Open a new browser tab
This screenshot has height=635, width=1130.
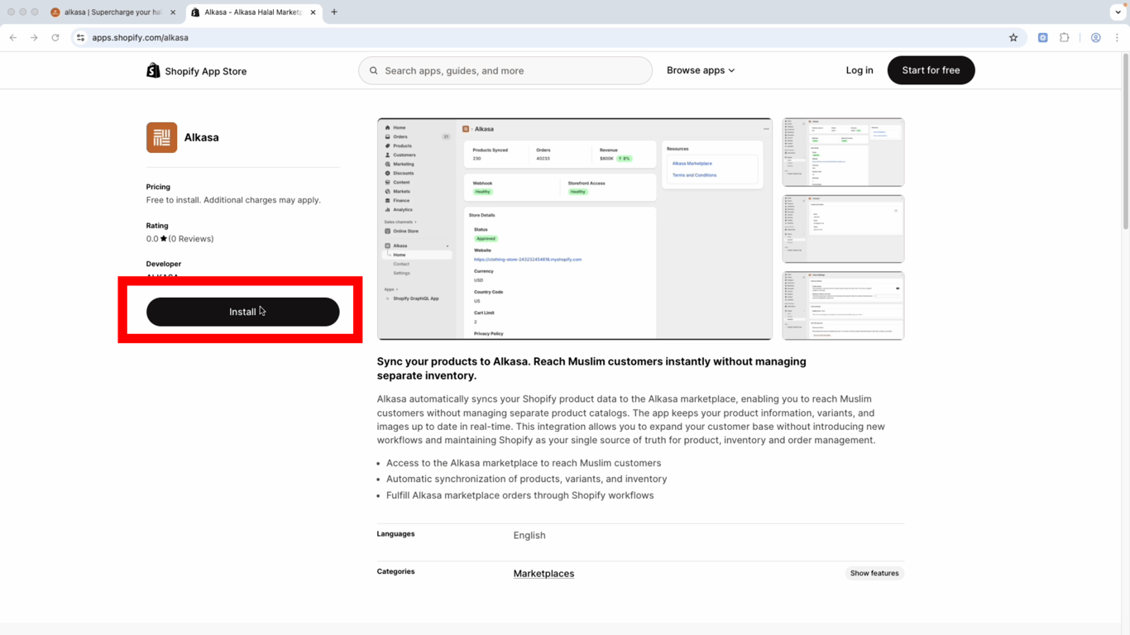click(334, 12)
